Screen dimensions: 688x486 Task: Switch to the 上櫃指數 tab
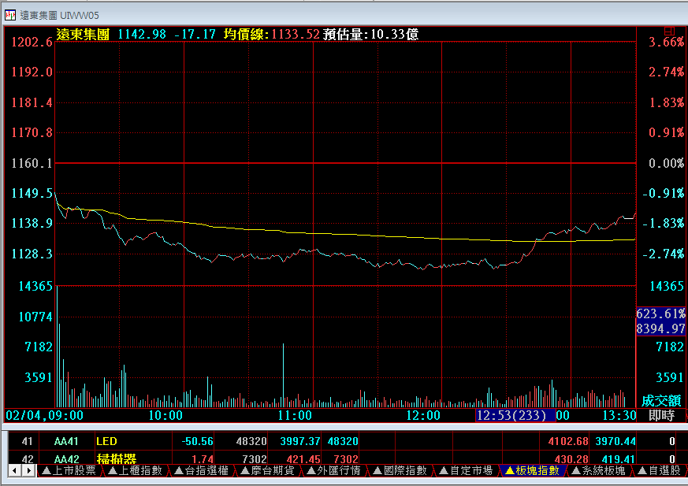coord(135,471)
